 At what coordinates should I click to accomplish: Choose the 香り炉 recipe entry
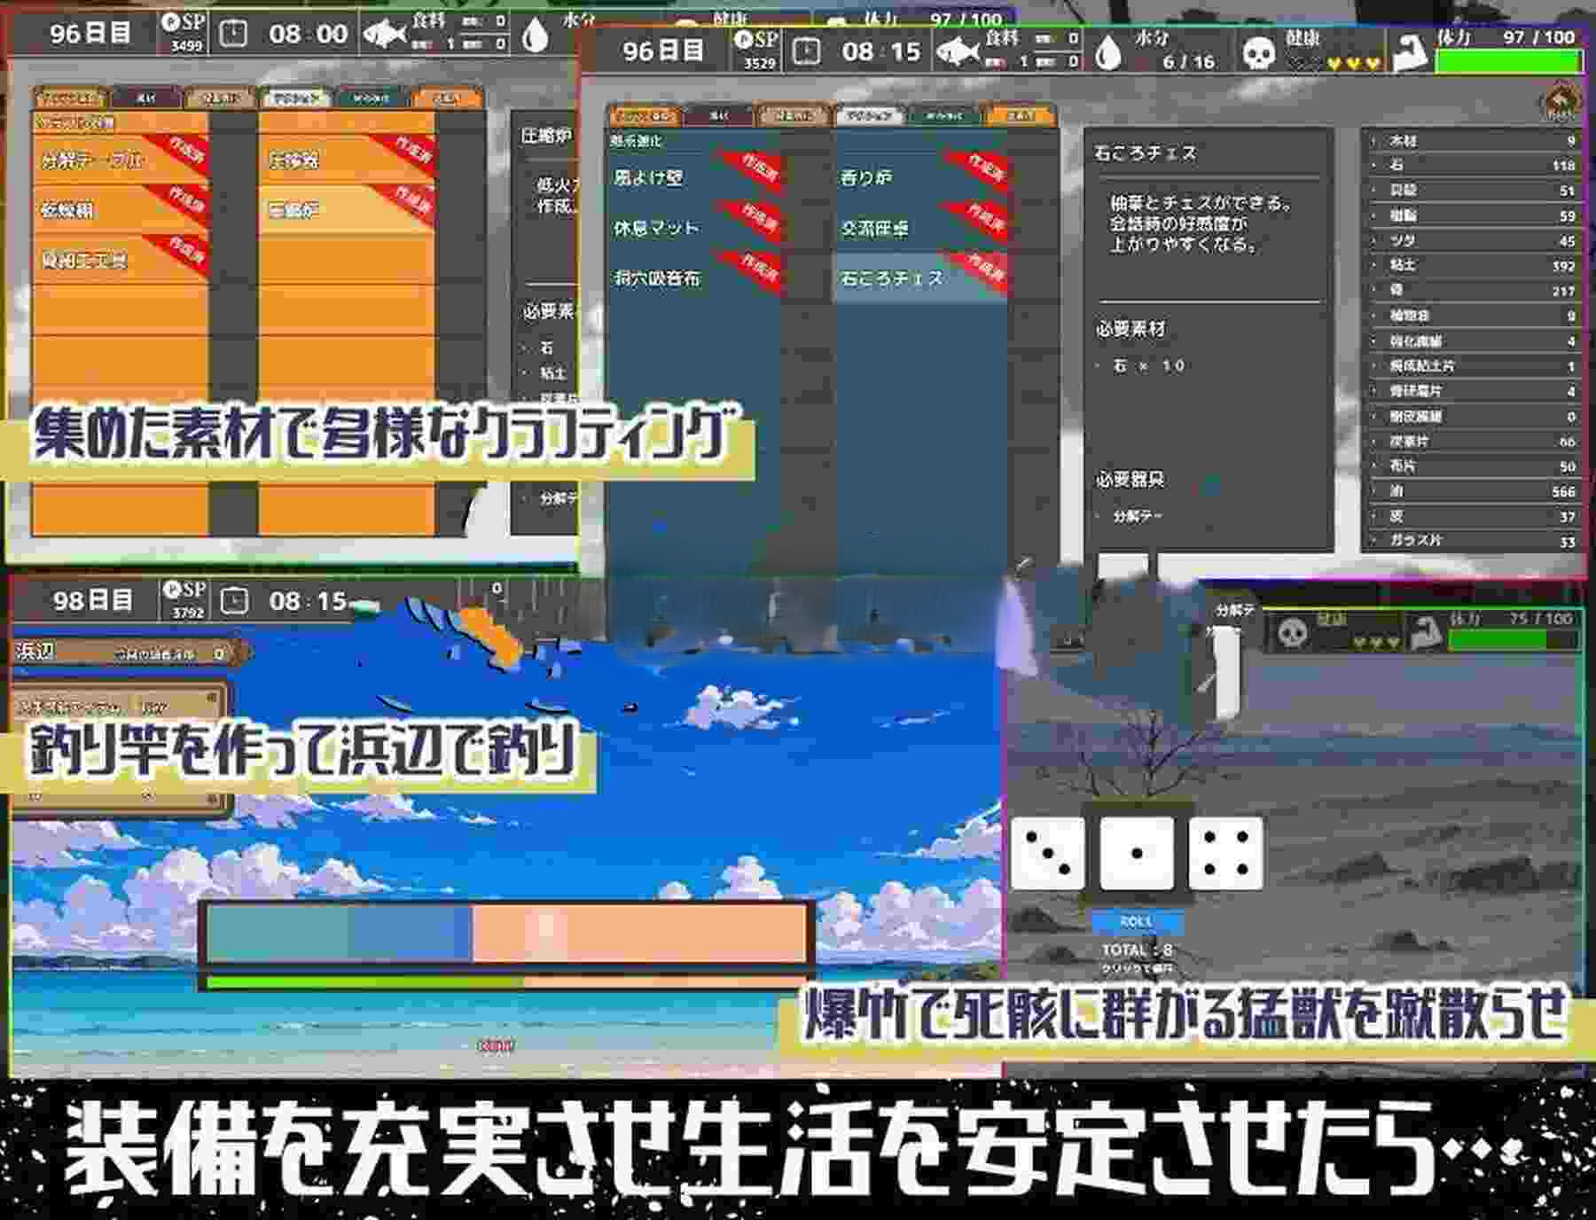[x=919, y=177]
